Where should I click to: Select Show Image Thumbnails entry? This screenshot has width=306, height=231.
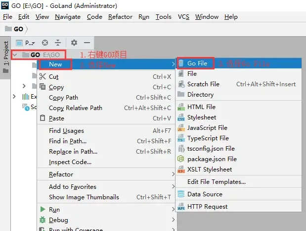tap(105, 197)
